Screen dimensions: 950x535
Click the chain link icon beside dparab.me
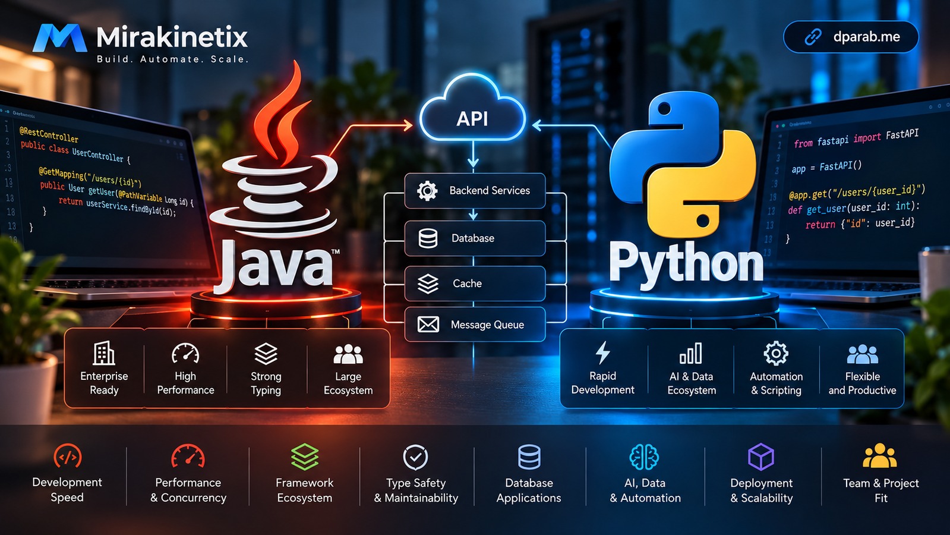click(x=813, y=37)
